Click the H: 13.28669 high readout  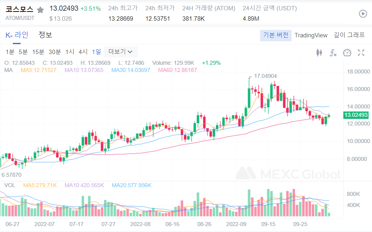95,63
